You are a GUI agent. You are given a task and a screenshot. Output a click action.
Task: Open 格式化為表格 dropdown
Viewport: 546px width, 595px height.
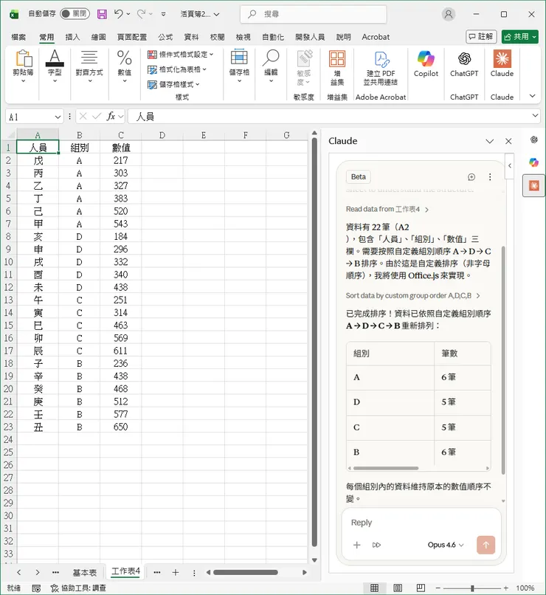click(176, 69)
